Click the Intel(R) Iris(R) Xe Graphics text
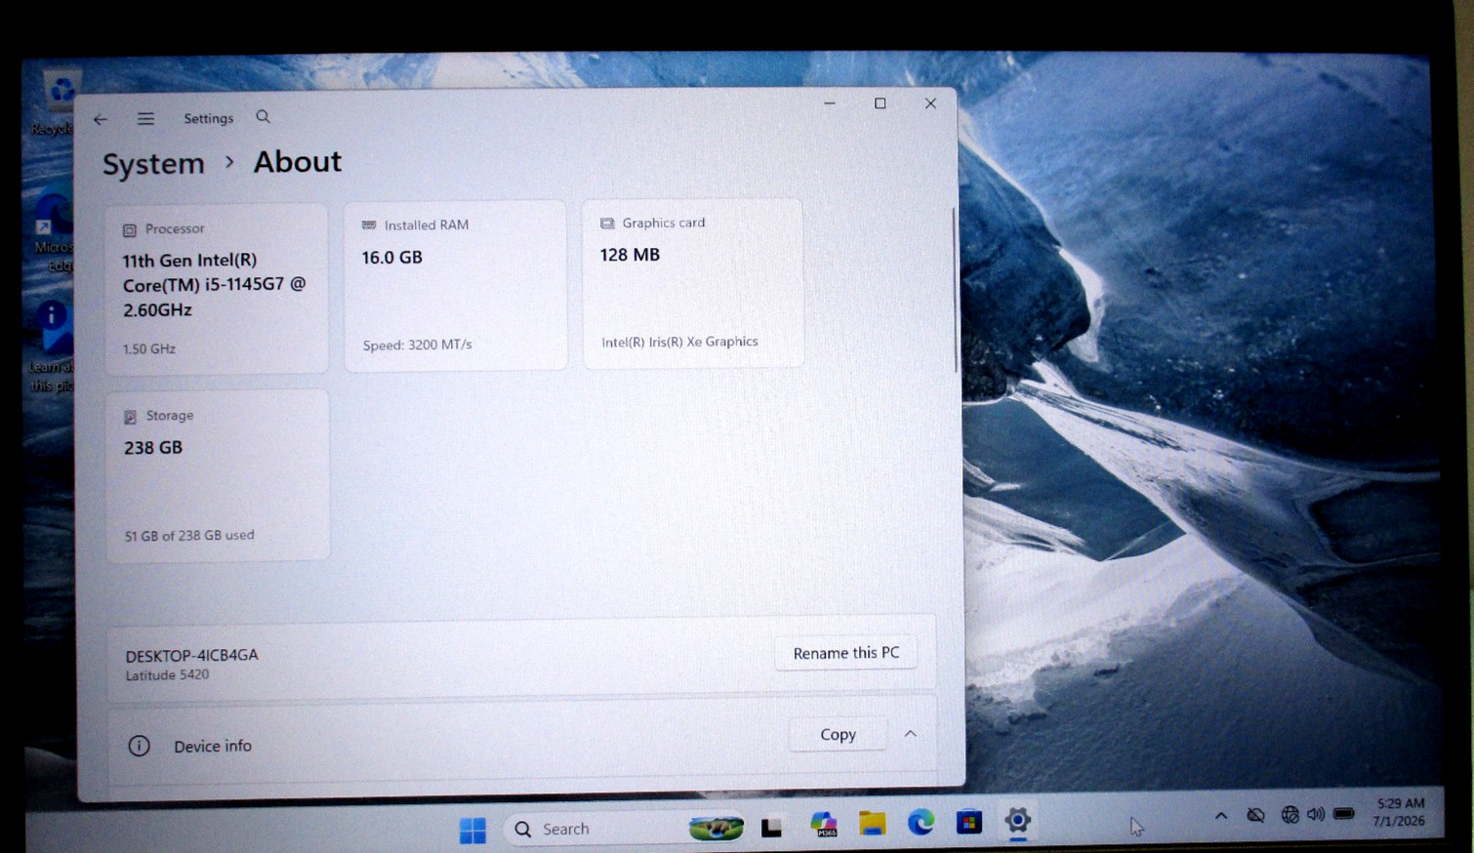Screen dimensions: 1474x853 click(679, 342)
